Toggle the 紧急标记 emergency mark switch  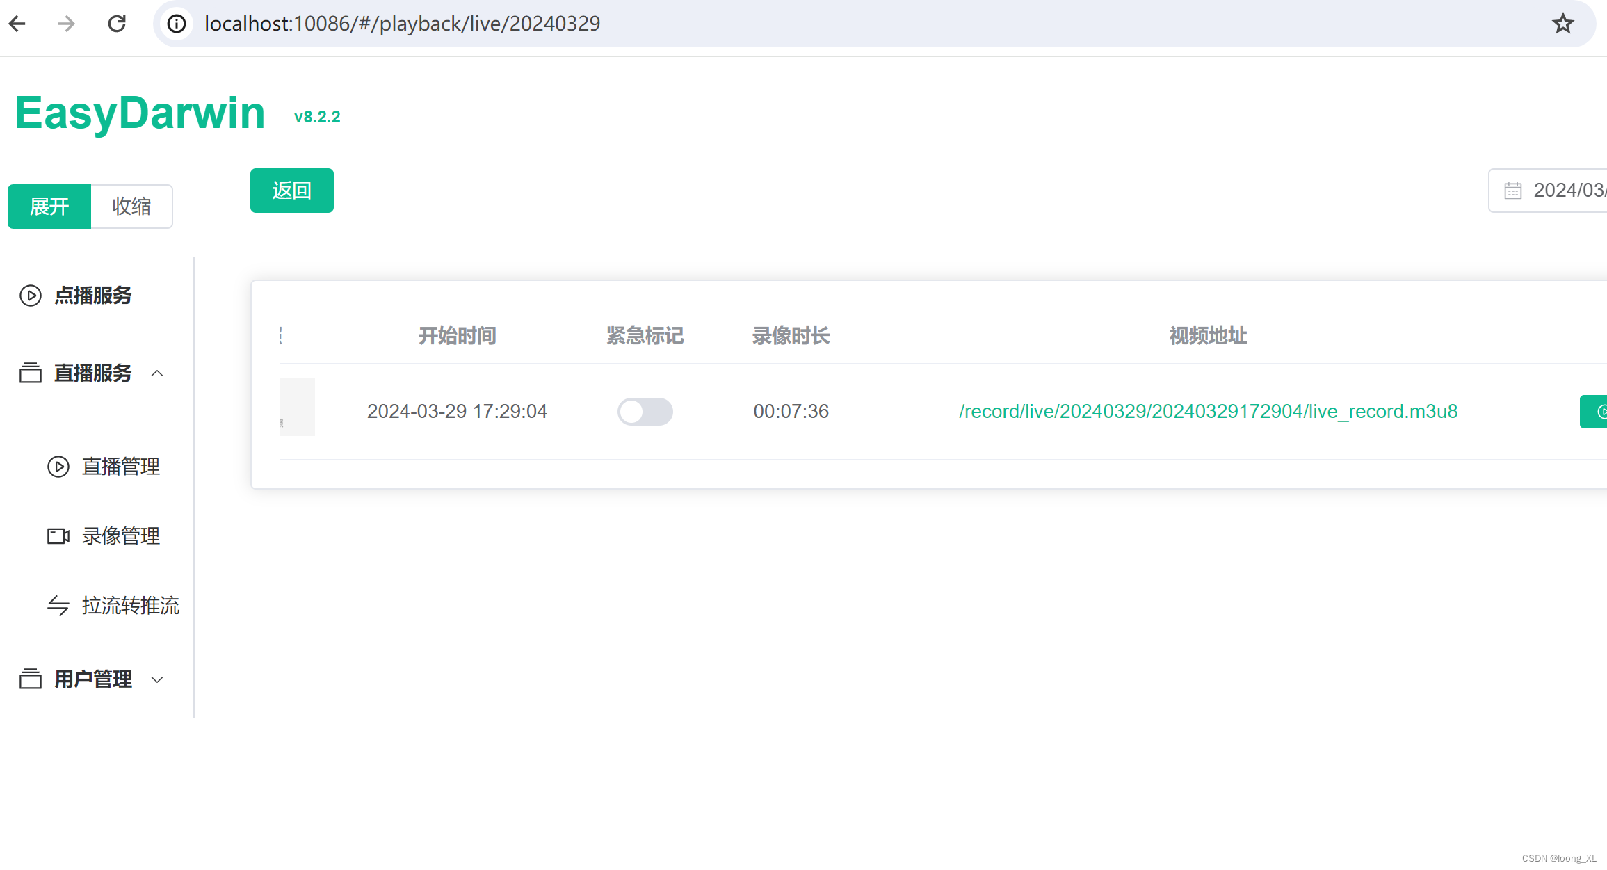tap(645, 412)
